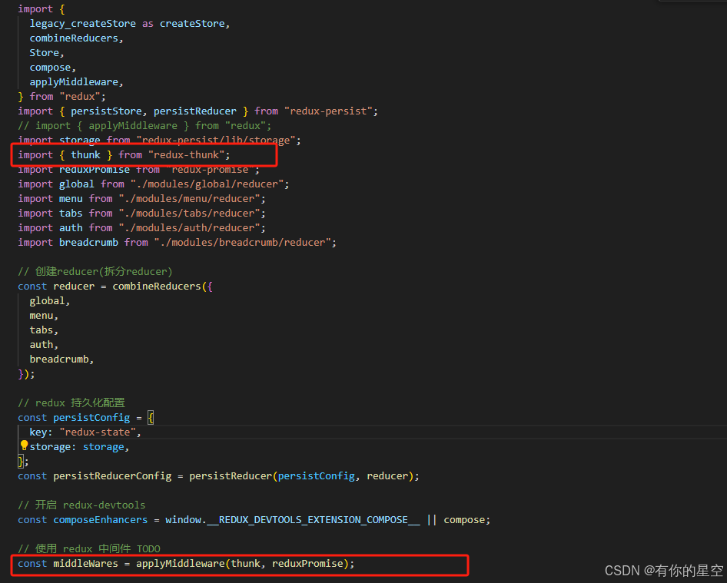Viewport: 727px width, 583px height.
Task: Click 'reduxPromise' argument in applyMiddleware call
Action: click(307, 564)
